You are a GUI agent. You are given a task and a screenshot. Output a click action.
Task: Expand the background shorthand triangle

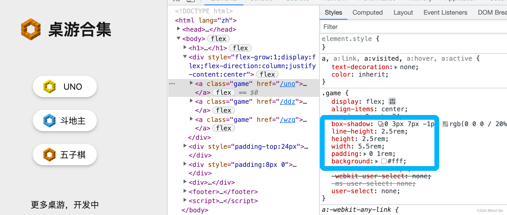pyautogui.click(x=377, y=162)
